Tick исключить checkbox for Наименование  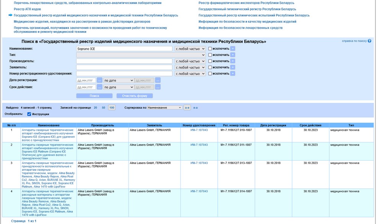pyautogui.click(x=210, y=49)
